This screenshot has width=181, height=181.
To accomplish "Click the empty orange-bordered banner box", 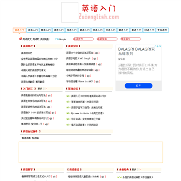I will (90, 152).
